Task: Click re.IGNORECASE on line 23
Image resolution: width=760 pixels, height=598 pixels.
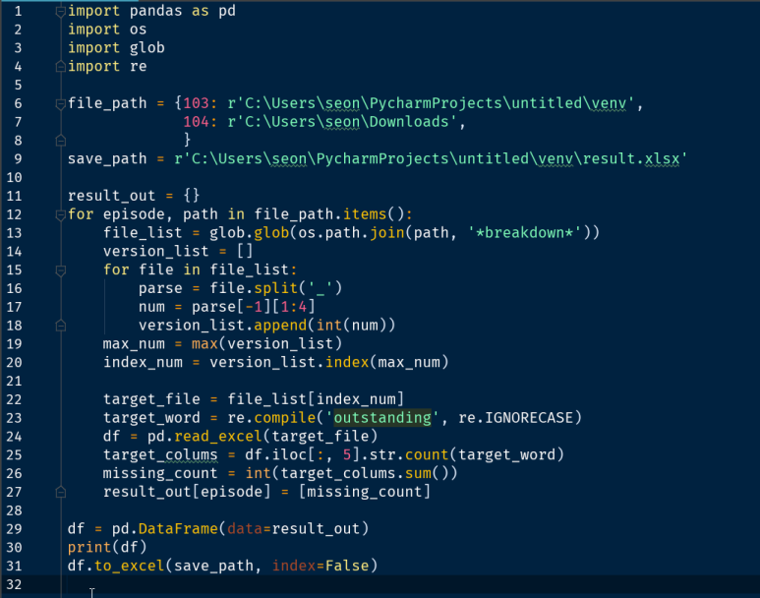Action: click(x=516, y=418)
